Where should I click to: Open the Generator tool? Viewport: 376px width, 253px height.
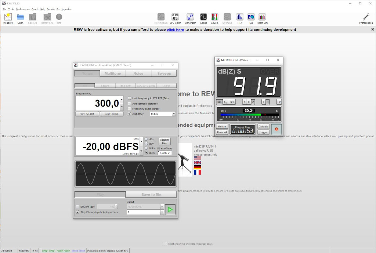point(190,19)
